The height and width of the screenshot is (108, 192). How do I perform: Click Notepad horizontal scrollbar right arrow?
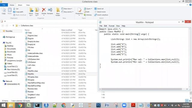(x=187, y=89)
